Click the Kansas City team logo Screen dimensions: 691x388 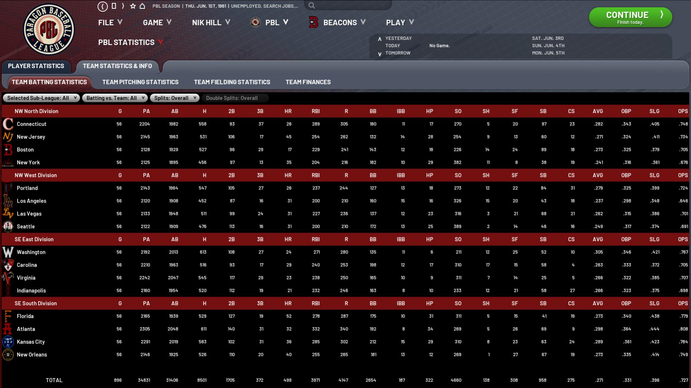(x=8, y=342)
